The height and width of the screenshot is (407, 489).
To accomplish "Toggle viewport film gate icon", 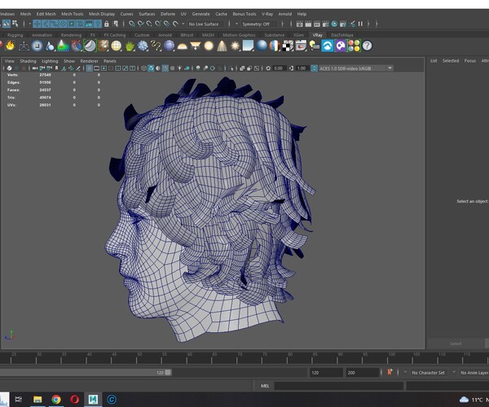I will coord(97,68).
